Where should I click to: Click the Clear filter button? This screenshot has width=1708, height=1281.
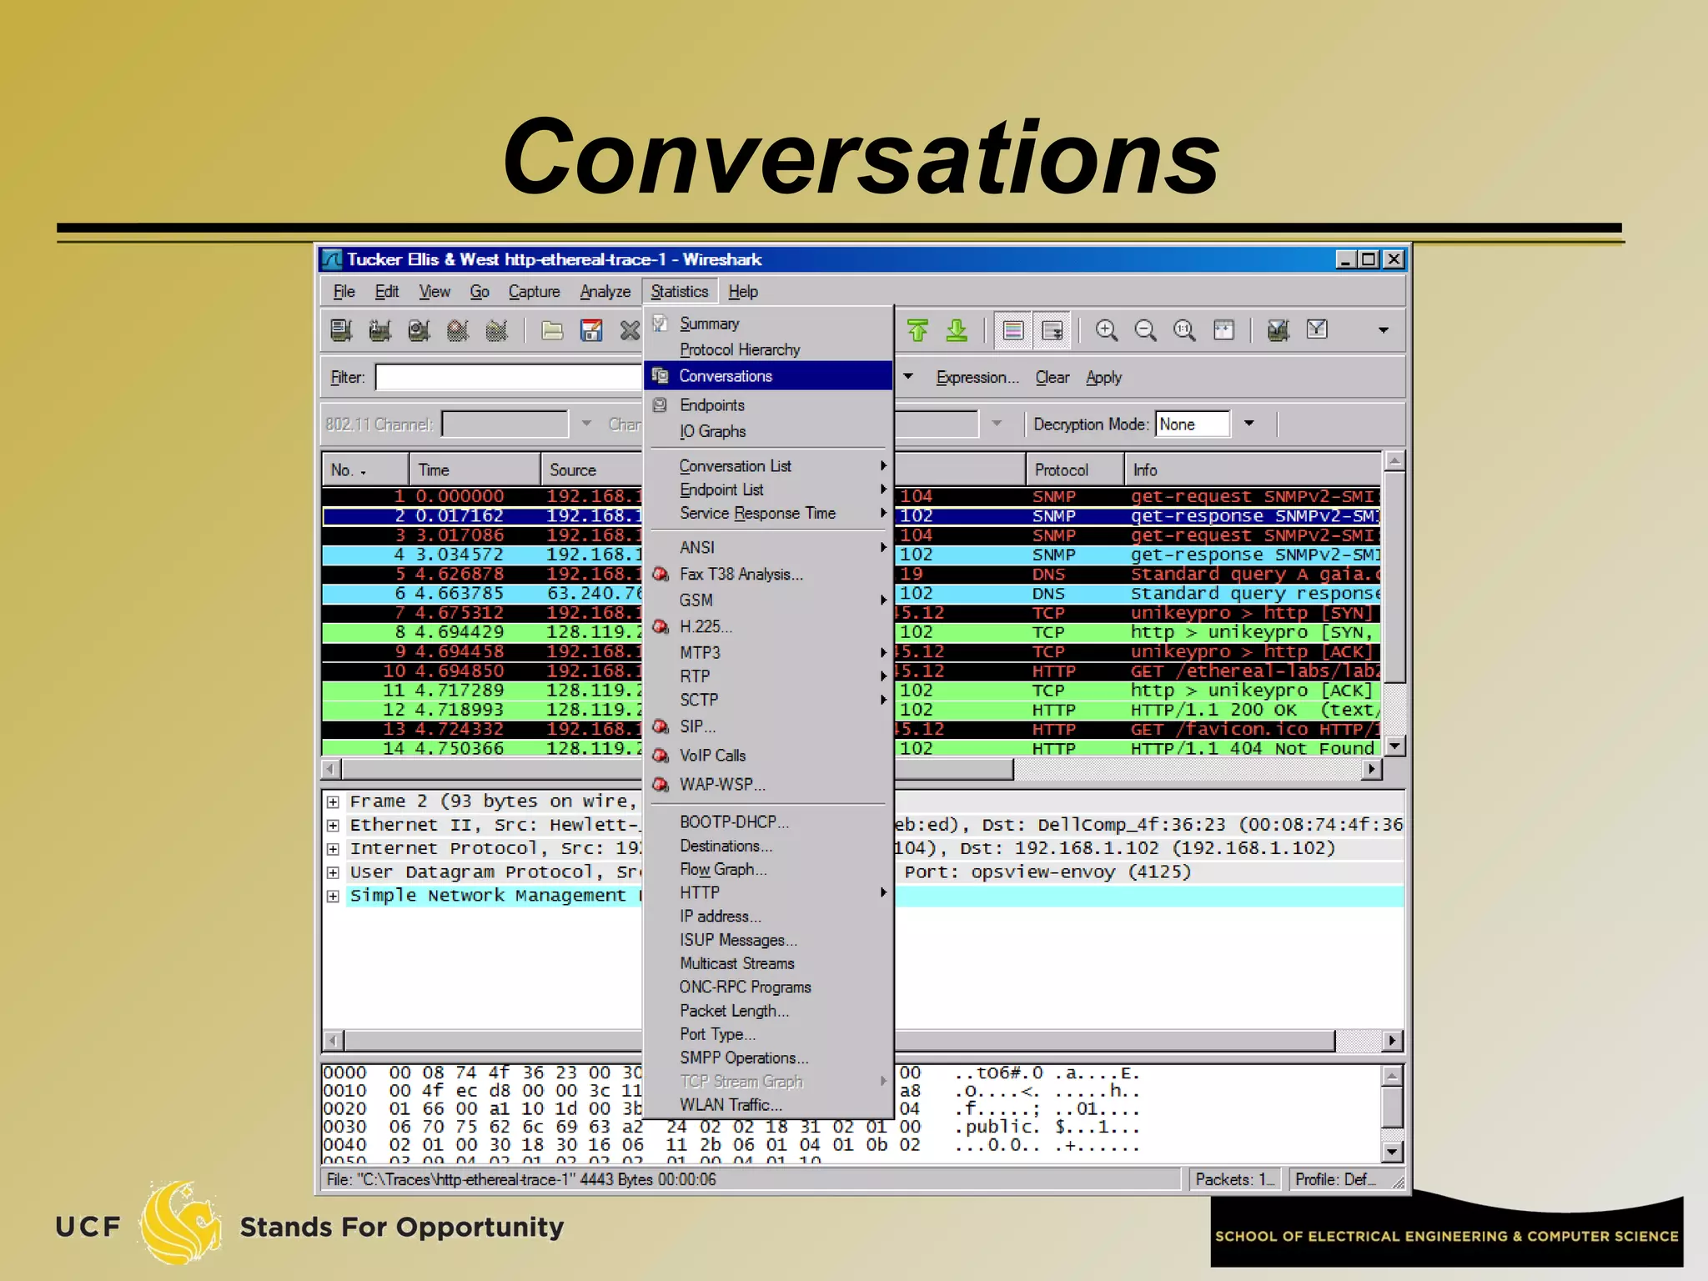click(x=1052, y=378)
